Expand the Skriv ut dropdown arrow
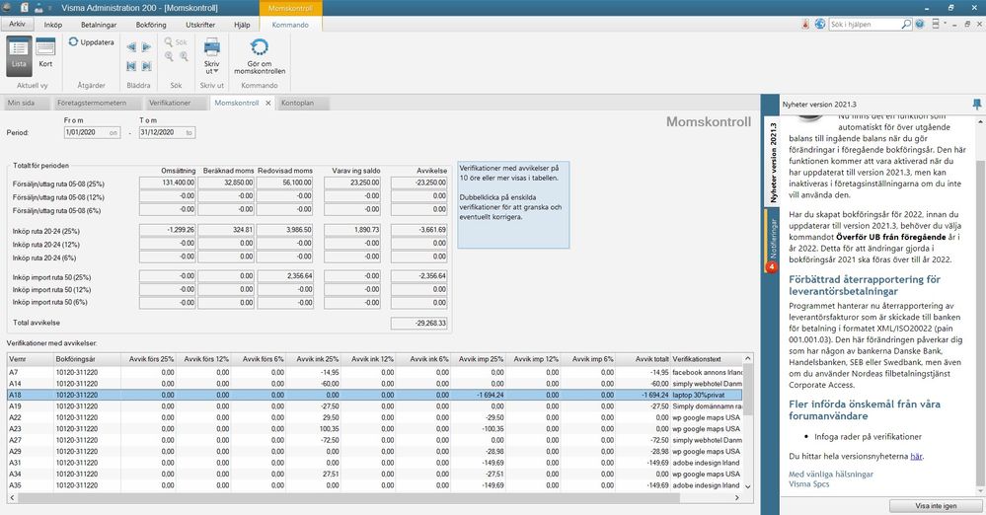 point(217,71)
